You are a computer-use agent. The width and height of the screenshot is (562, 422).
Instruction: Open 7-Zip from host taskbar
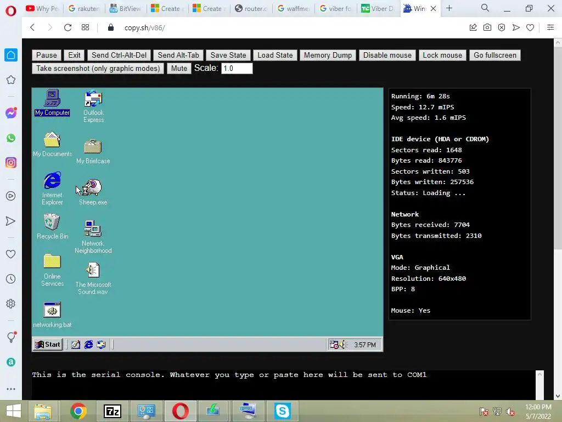[112, 411]
